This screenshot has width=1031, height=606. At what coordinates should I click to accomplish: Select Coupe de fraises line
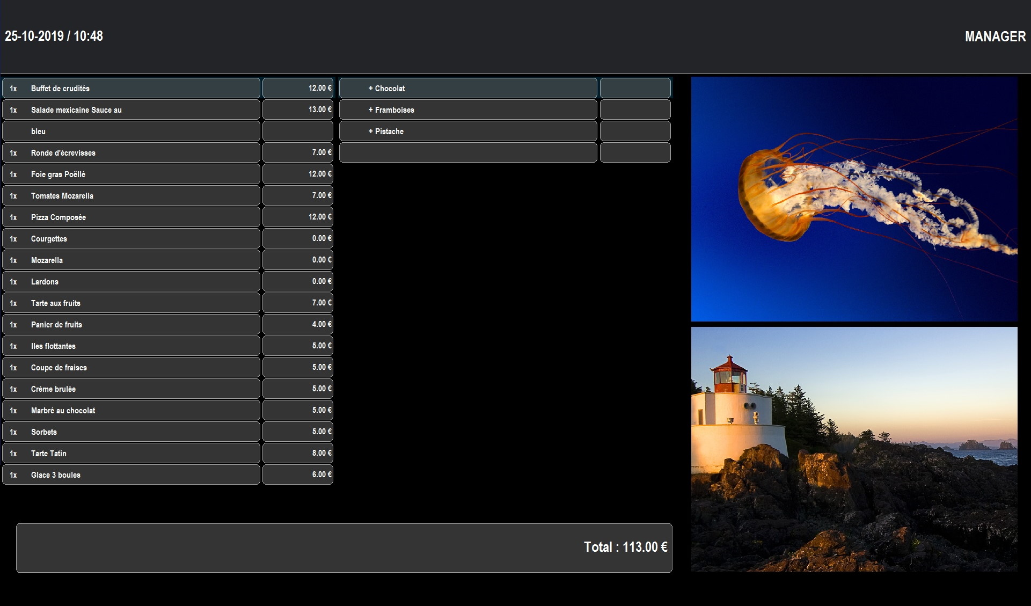click(x=131, y=367)
